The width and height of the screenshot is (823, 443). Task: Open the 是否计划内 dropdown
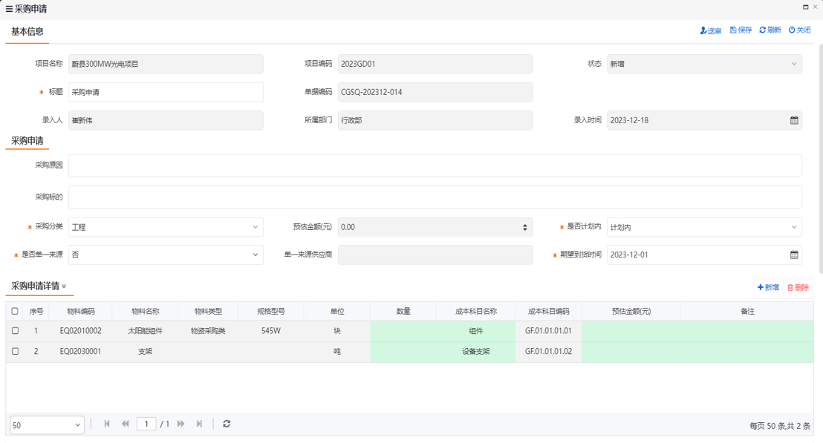click(704, 227)
